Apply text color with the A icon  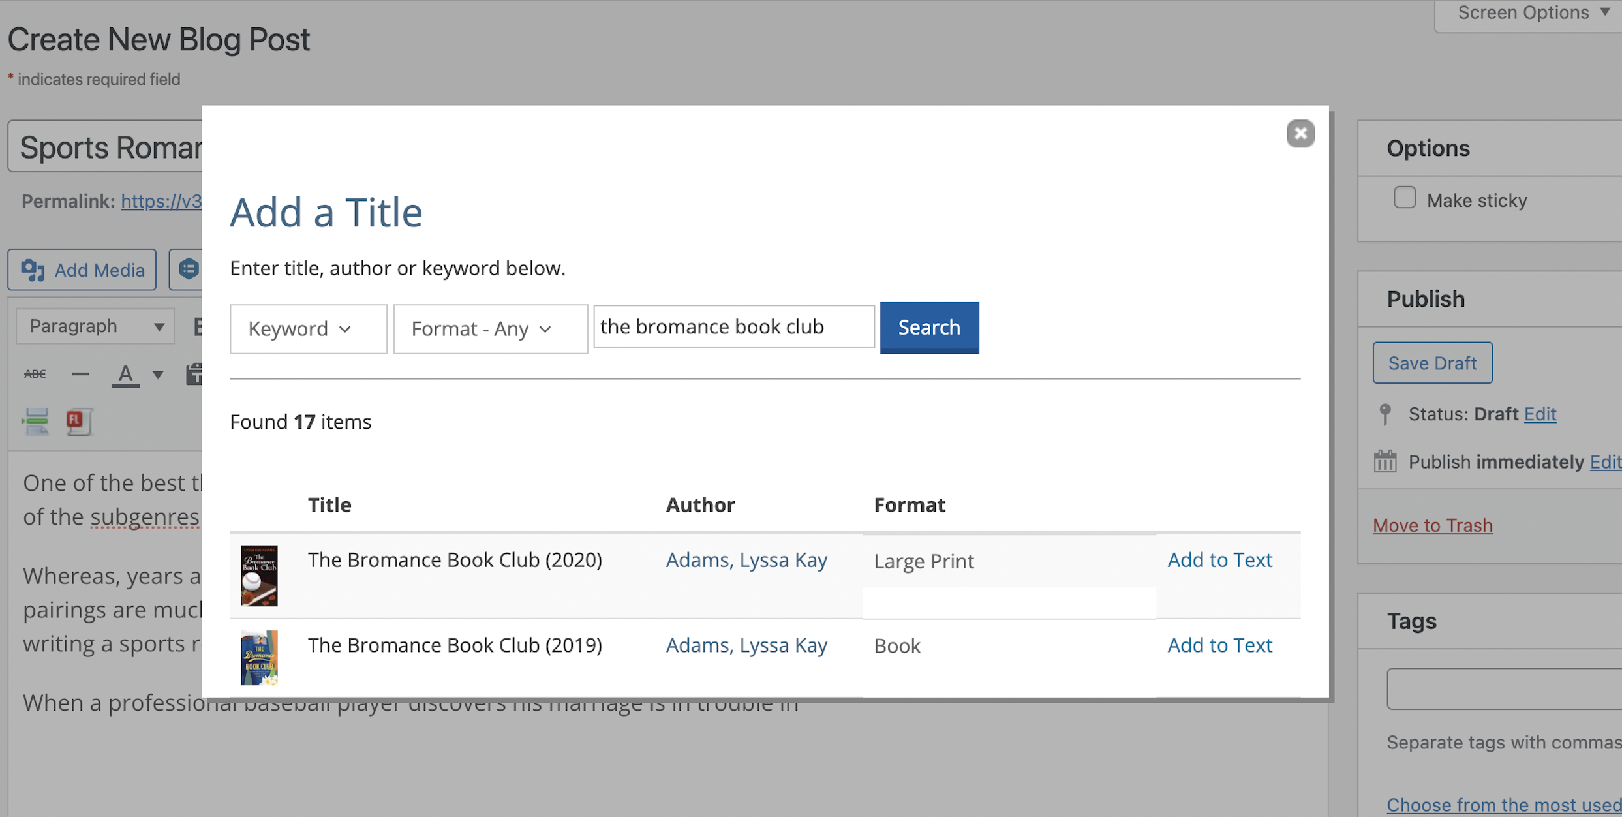126,375
